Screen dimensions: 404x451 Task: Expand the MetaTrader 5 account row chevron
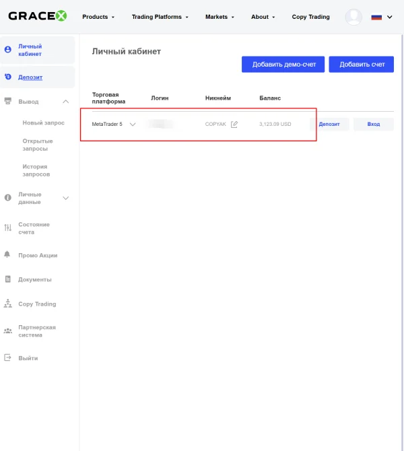point(133,125)
